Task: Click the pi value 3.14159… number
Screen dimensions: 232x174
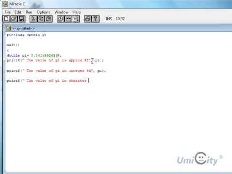Action: point(45,55)
